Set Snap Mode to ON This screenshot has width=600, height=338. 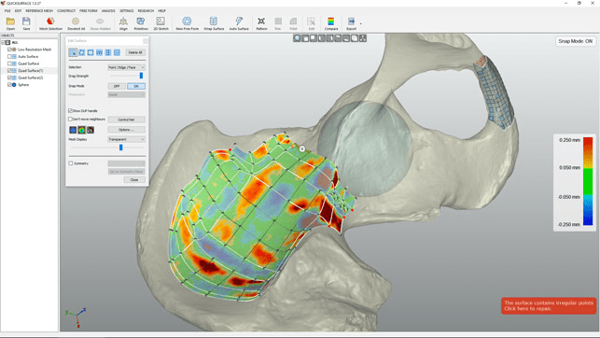(136, 86)
